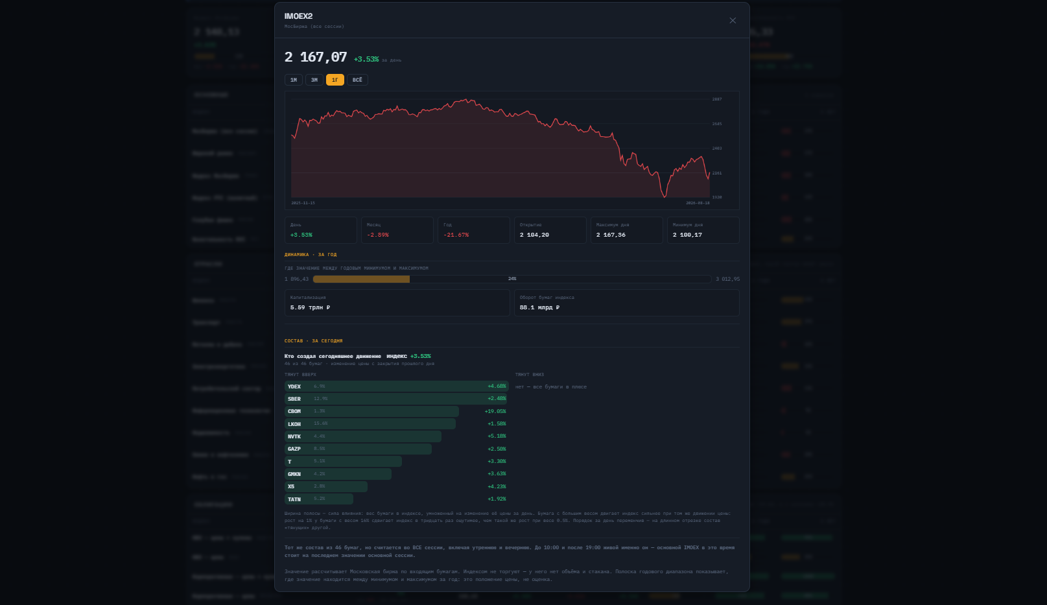Switch chart period to 1М

point(294,80)
